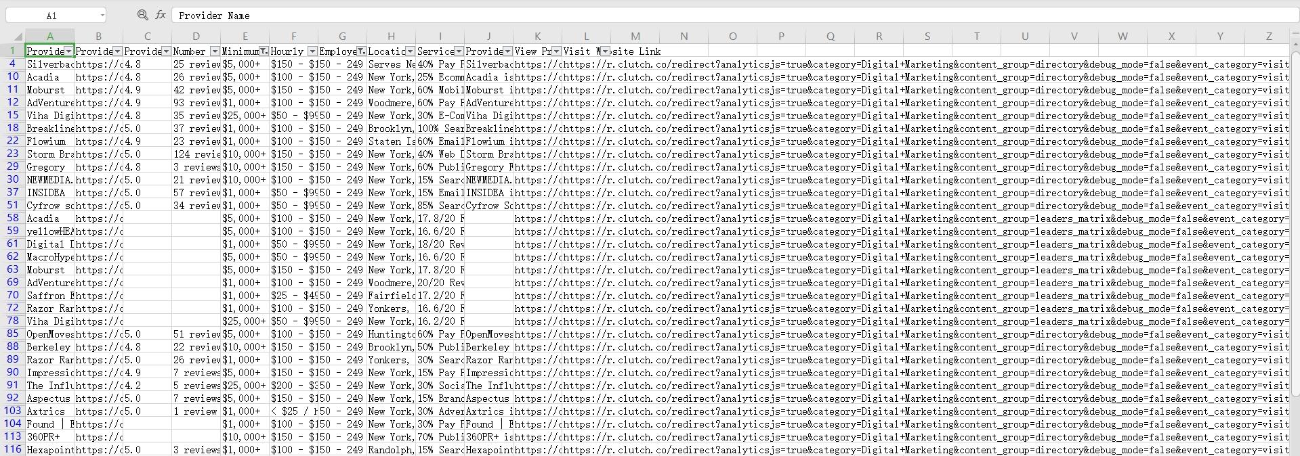Select column N header
Screen dimensions: 1300x456
click(x=684, y=37)
